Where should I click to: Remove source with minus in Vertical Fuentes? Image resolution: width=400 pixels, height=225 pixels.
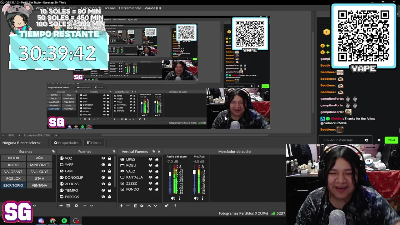(x=128, y=206)
